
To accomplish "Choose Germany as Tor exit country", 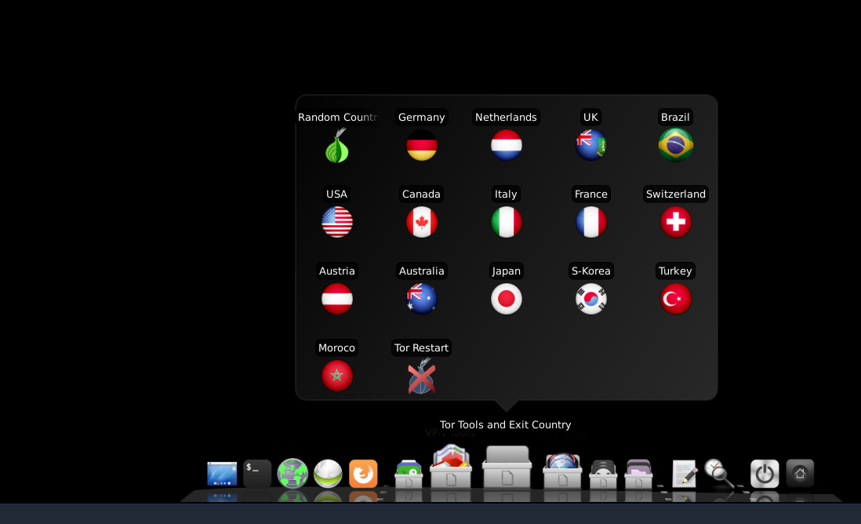I will pos(422,146).
